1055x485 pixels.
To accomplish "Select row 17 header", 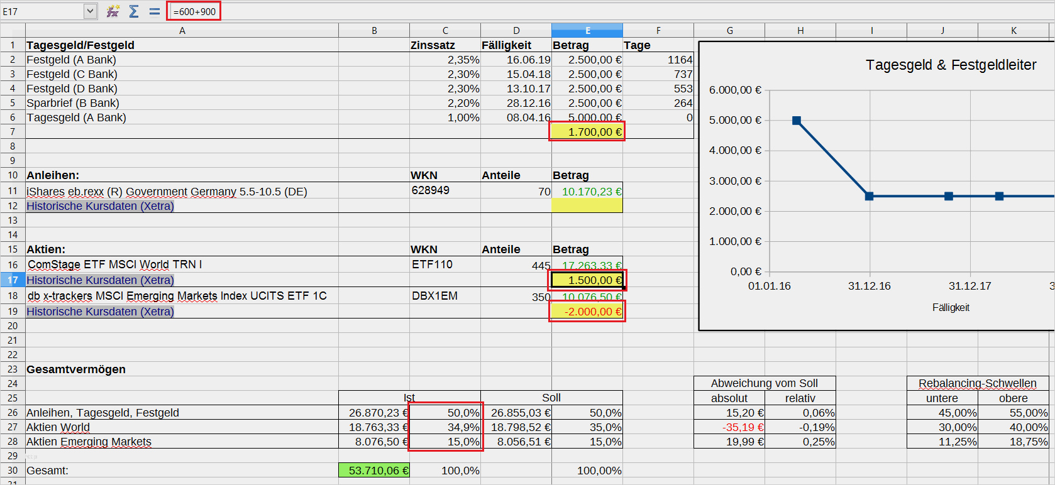I will [13, 280].
